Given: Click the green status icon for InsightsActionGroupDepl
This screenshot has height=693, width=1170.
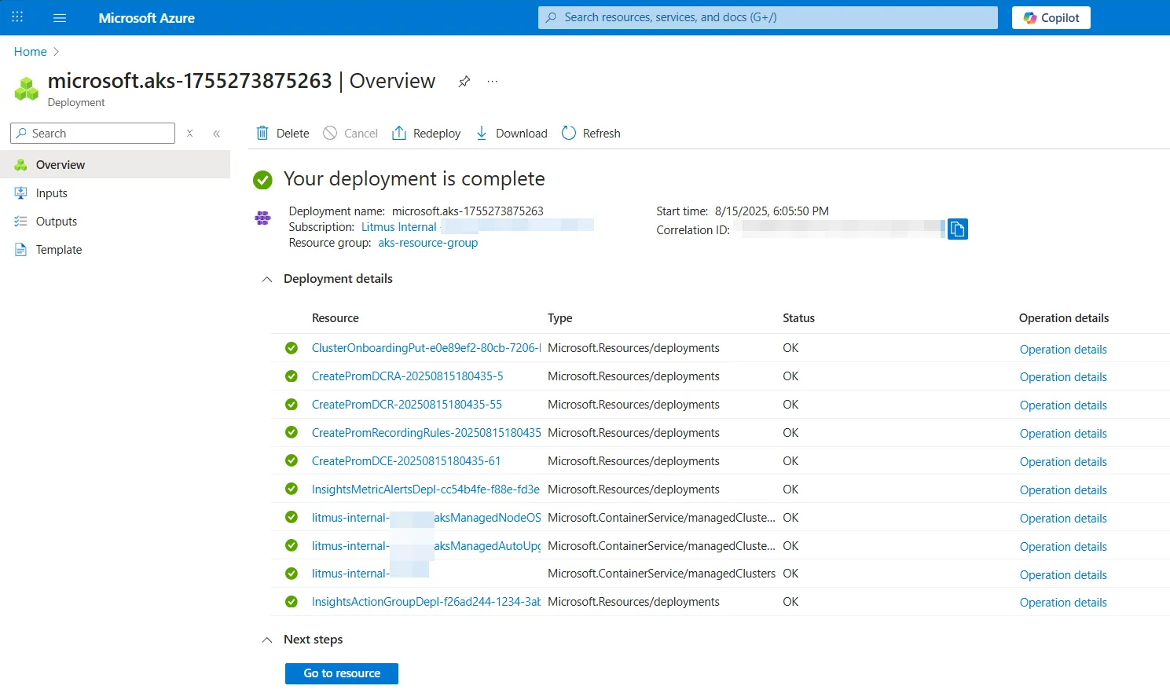Looking at the screenshot, I should (x=292, y=602).
